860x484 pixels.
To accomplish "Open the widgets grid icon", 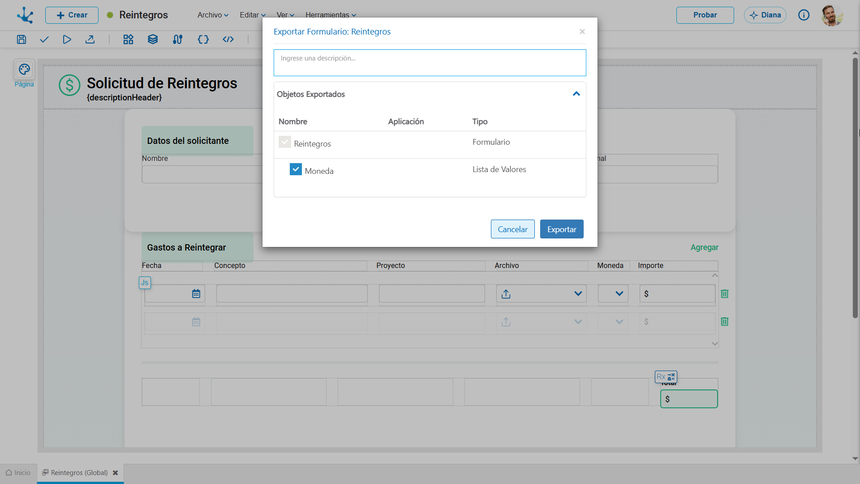I will point(128,39).
